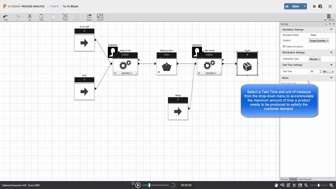The height and width of the screenshot is (189, 336).
Task: Click the Zoom: 100% status text
Action: [34, 185]
